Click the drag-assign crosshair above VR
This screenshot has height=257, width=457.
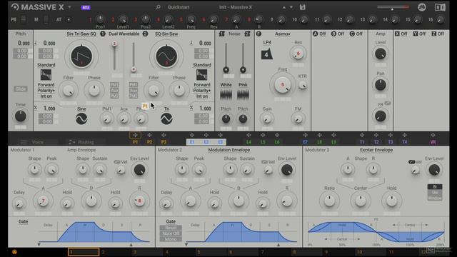pyautogui.click(x=433, y=135)
